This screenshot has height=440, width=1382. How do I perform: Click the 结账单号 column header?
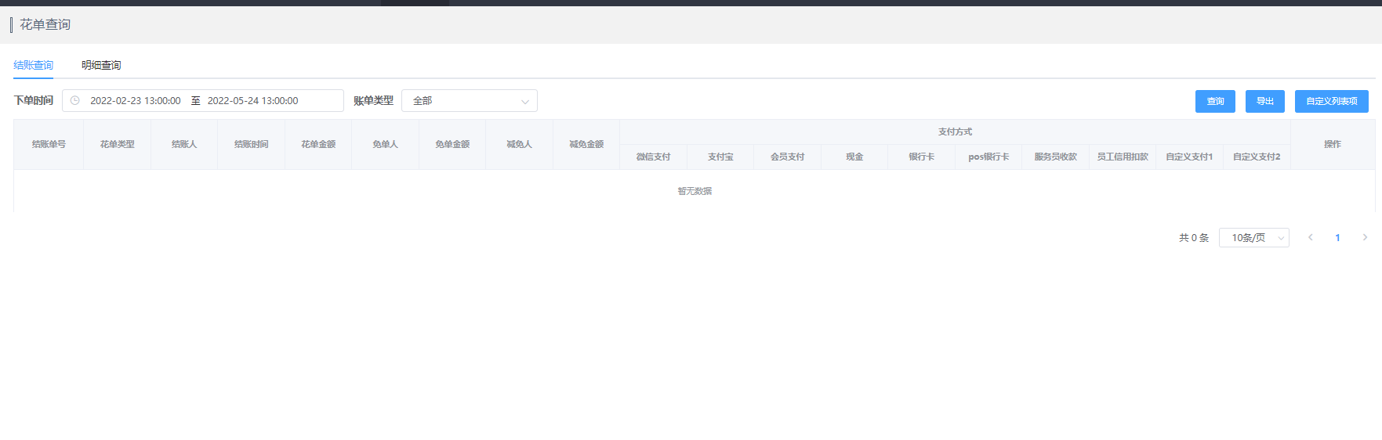(49, 144)
